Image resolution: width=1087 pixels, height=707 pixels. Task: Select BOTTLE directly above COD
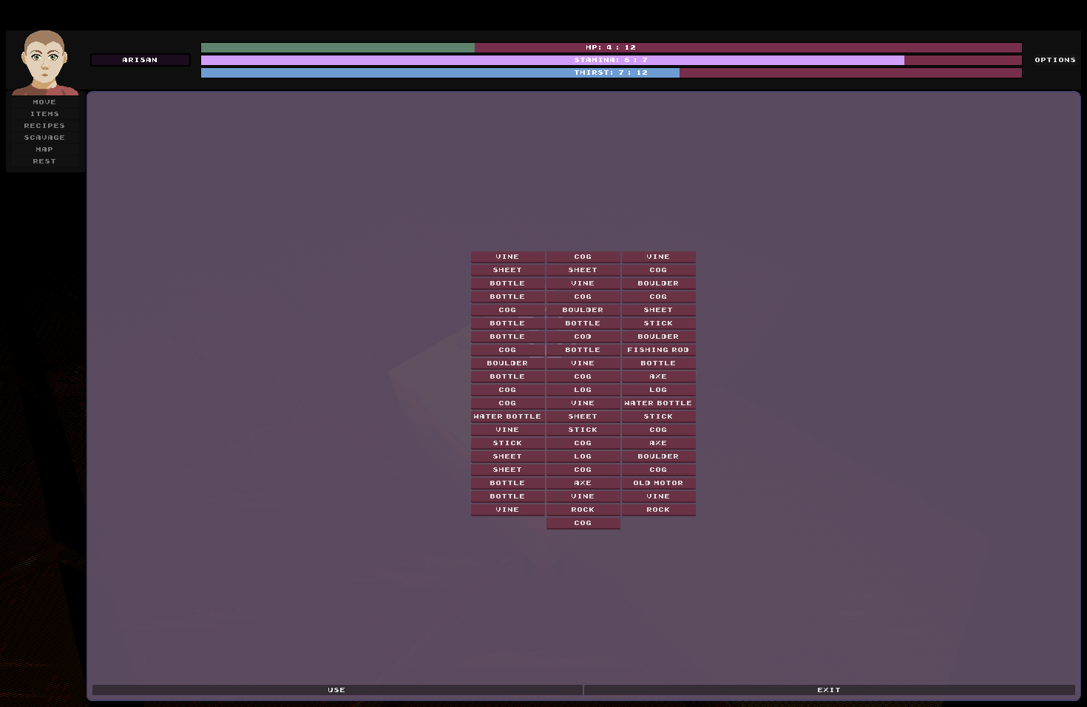click(x=583, y=323)
